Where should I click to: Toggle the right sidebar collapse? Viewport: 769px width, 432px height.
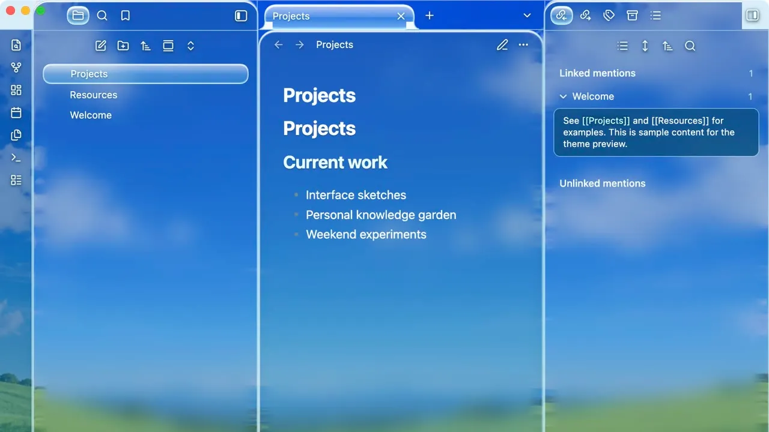click(x=752, y=16)
